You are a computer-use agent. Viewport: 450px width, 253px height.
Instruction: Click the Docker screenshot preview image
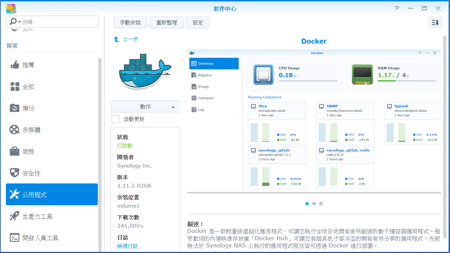coord(314,121)
